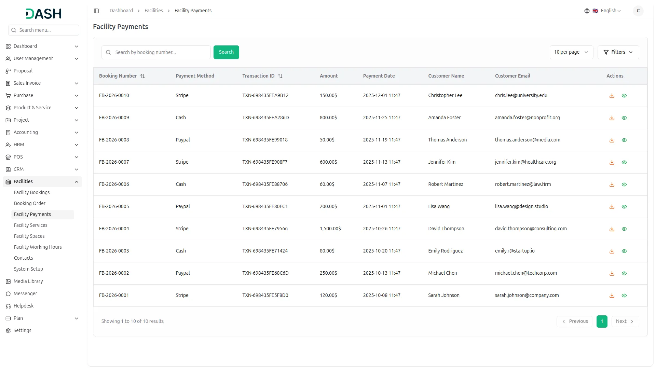Download receipt for FB-2026-0010 payment
Image resolution: width=656 pixels, height=369 pixels.
(x=612, y=96)
